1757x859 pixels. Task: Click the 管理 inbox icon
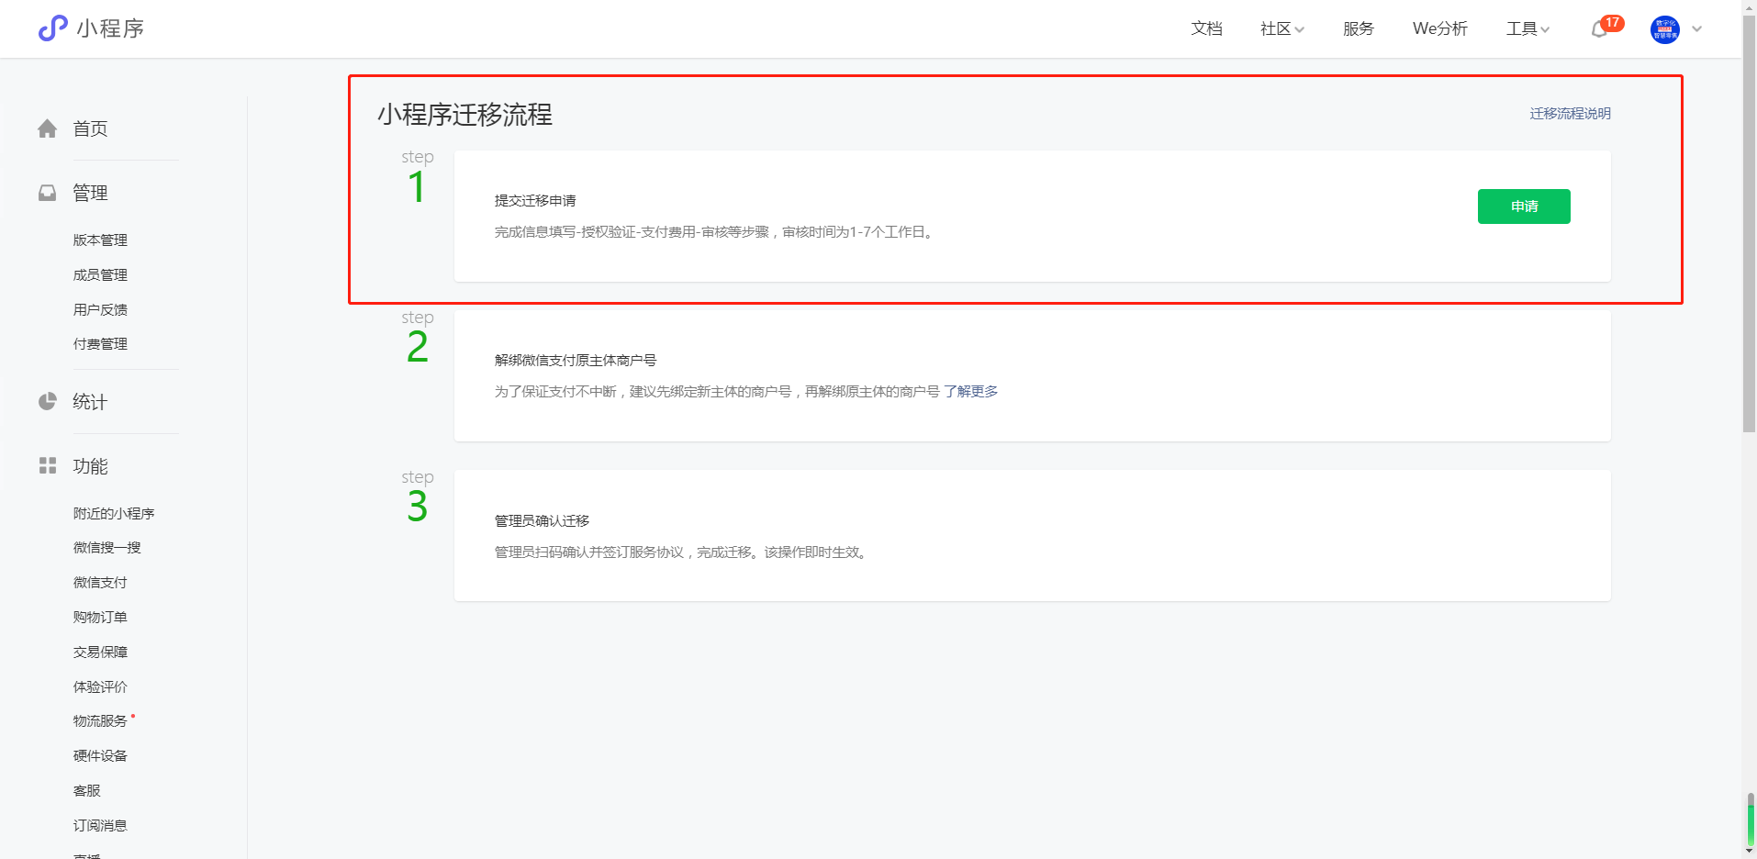coord(48,194)
